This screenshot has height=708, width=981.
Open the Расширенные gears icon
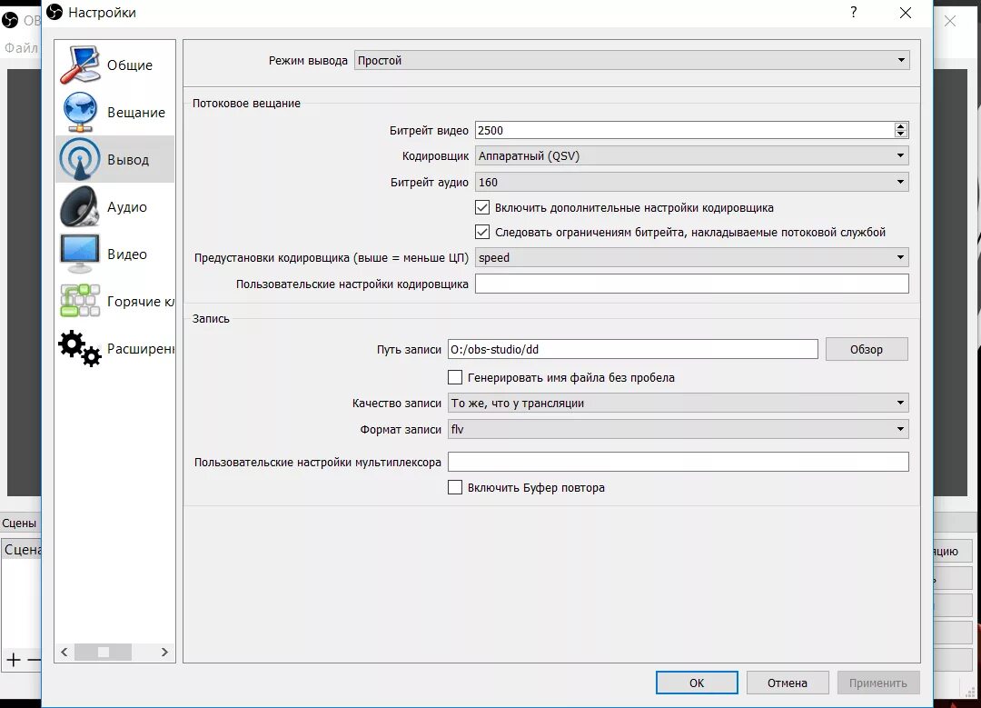80,348
